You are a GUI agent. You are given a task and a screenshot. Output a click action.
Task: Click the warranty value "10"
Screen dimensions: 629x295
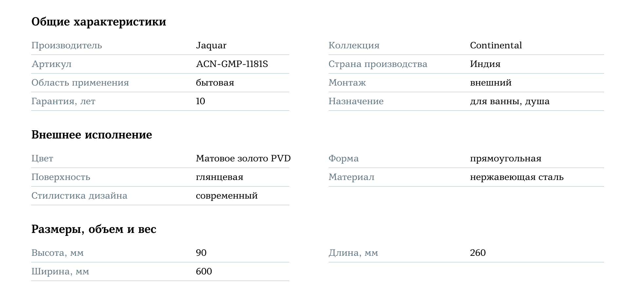200,101
